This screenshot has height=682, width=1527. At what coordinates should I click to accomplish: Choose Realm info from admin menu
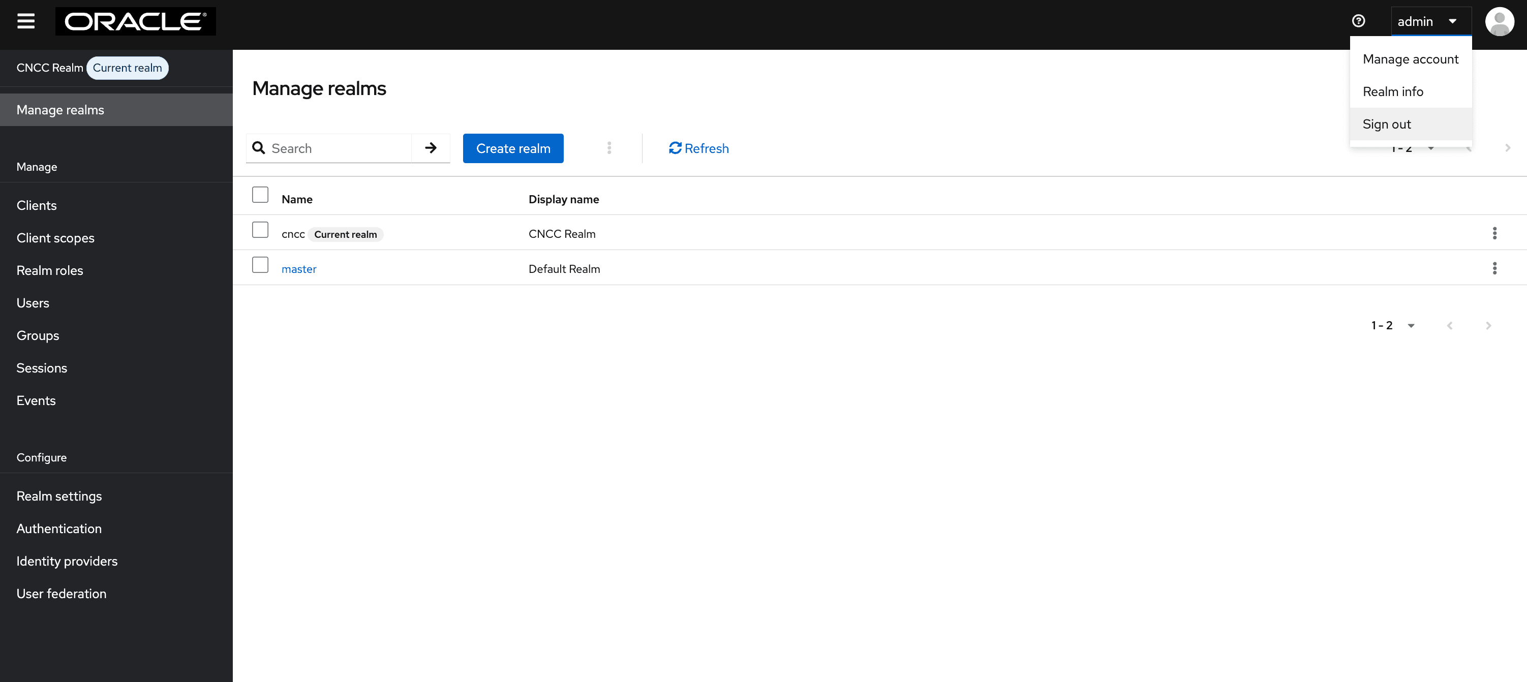tap(1410, 92)
